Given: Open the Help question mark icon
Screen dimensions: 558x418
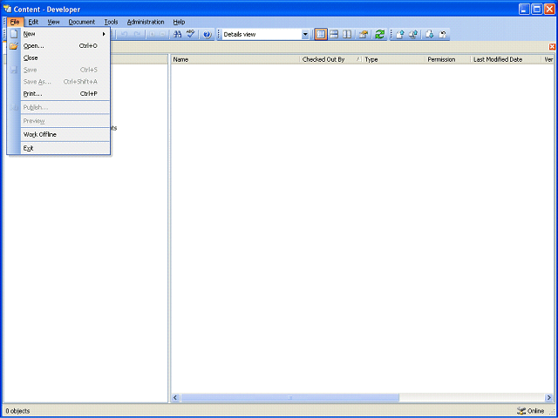Looking at the screenshot, I should point(208,35).
